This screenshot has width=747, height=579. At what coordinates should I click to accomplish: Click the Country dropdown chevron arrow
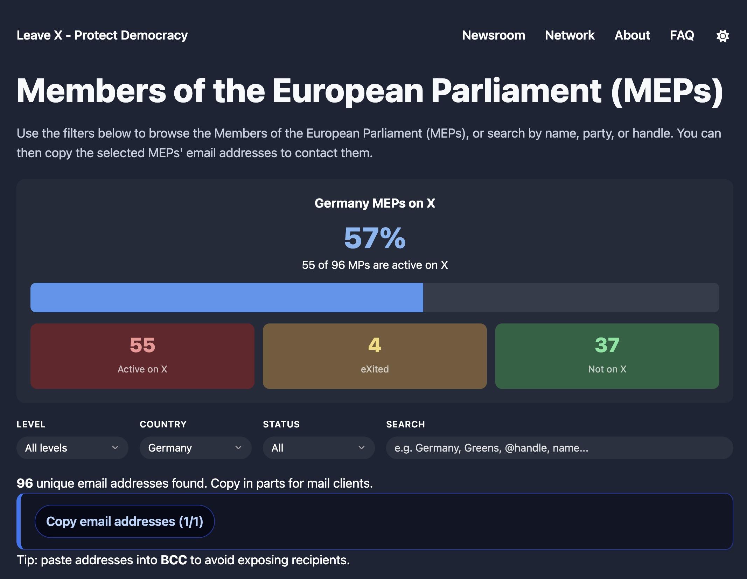tap(238, 448)
